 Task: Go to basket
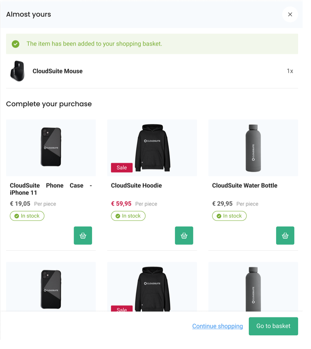coord(273,326)
